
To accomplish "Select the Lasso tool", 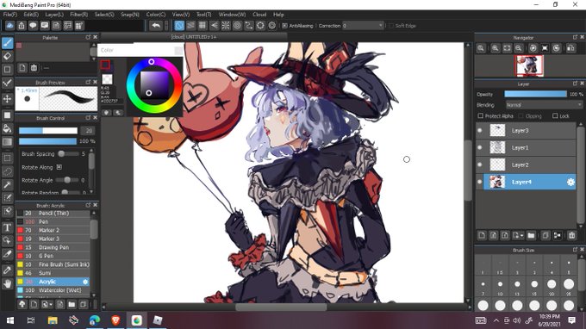I will pos(7,171).
